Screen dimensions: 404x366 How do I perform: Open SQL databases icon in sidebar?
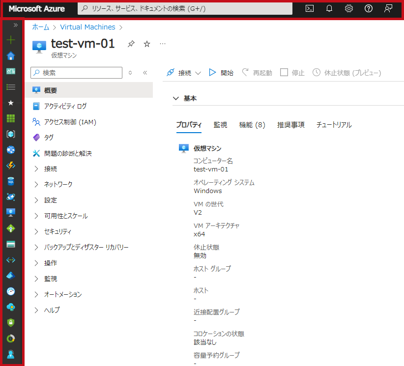click(11, 181)
